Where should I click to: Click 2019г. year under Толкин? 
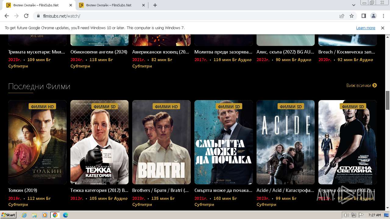[15, 198]
